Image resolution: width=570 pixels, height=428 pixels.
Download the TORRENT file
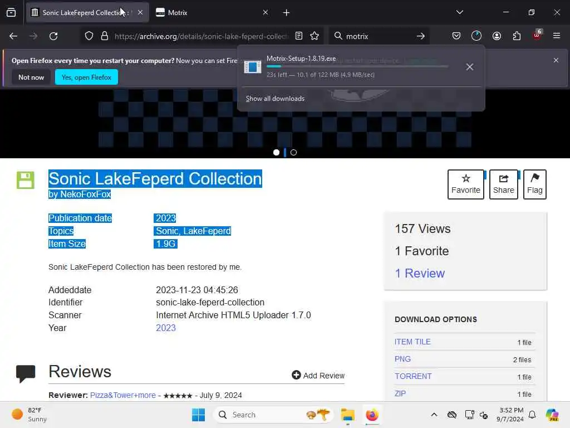pyautogui.click(x=414, y=376)
